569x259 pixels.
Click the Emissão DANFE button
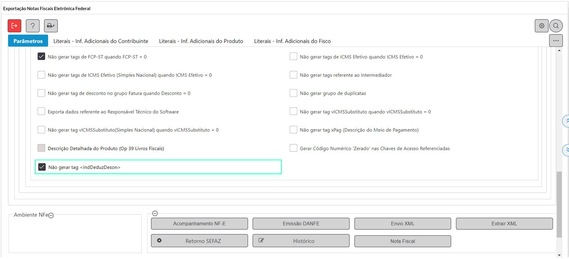coord(301,223)
